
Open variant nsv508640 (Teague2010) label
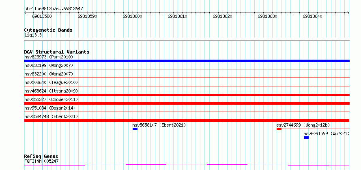[x=51, y=82]
